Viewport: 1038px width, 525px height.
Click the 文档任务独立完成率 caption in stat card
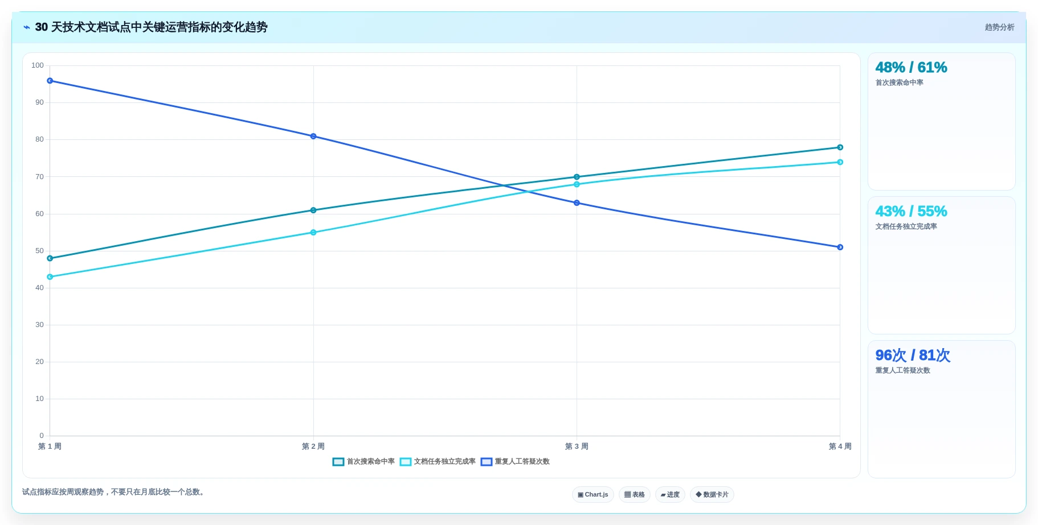coord(906,227)
